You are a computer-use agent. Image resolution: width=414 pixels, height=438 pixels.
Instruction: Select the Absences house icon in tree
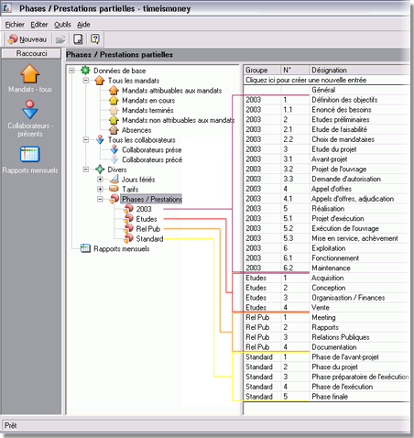tap(114, 130)
